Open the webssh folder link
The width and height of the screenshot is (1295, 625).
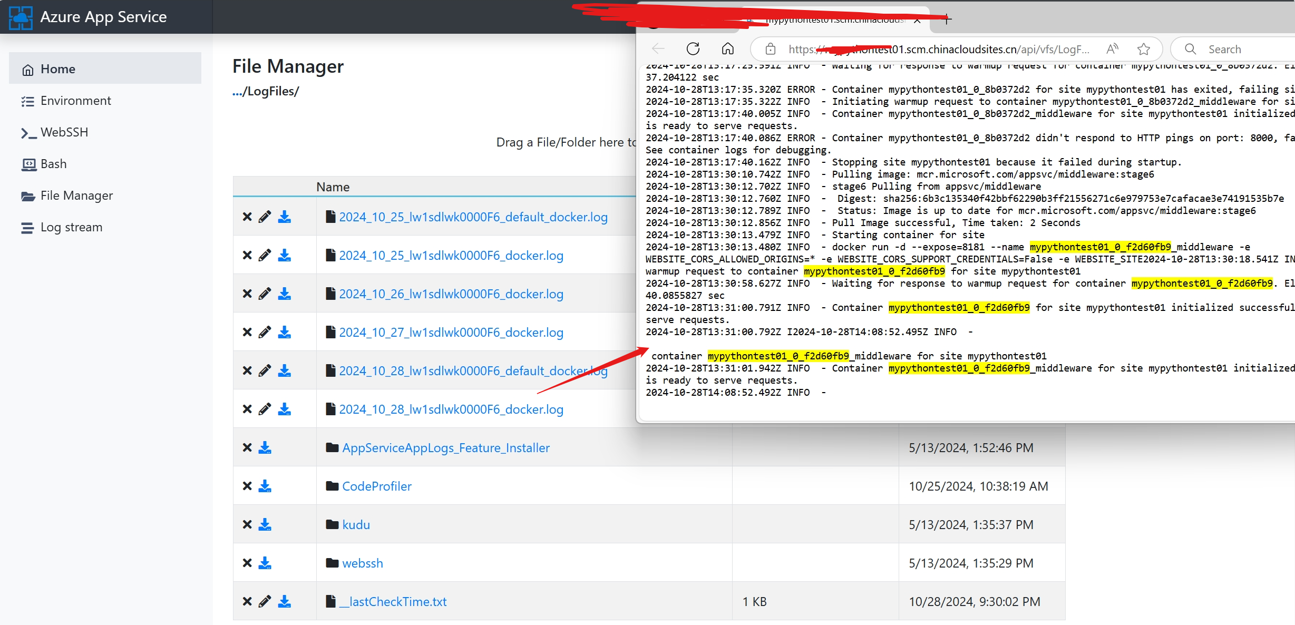click(362, 563)
